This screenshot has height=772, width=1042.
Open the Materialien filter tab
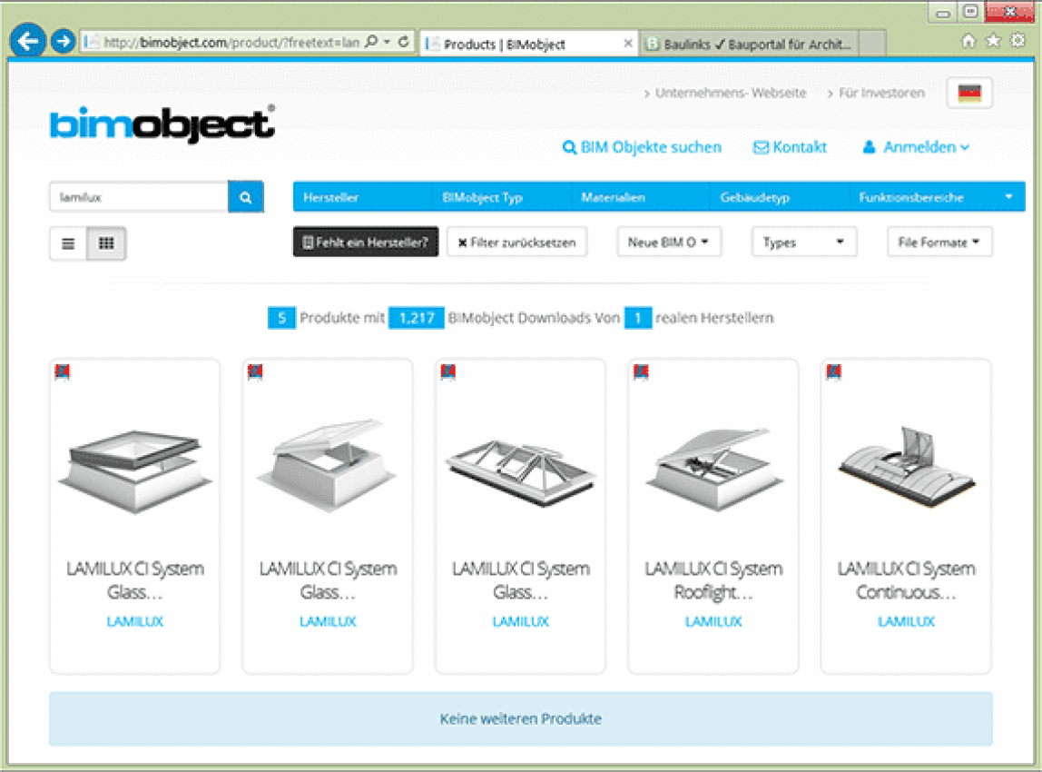(613, 197)
